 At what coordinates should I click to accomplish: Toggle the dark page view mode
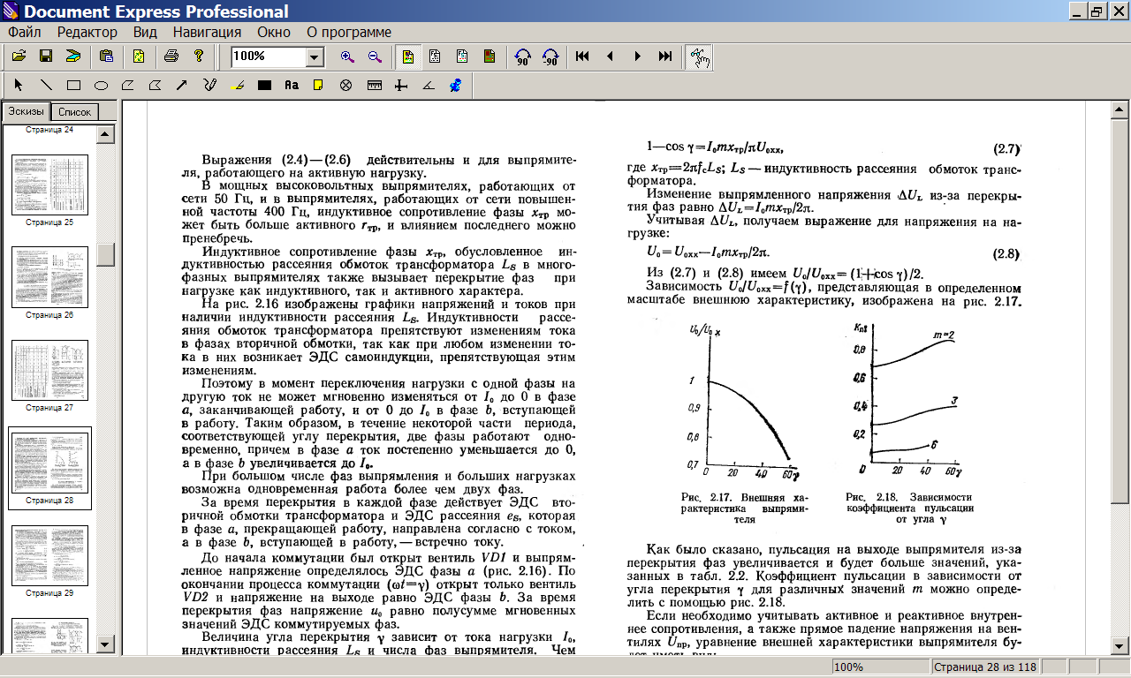489,56
